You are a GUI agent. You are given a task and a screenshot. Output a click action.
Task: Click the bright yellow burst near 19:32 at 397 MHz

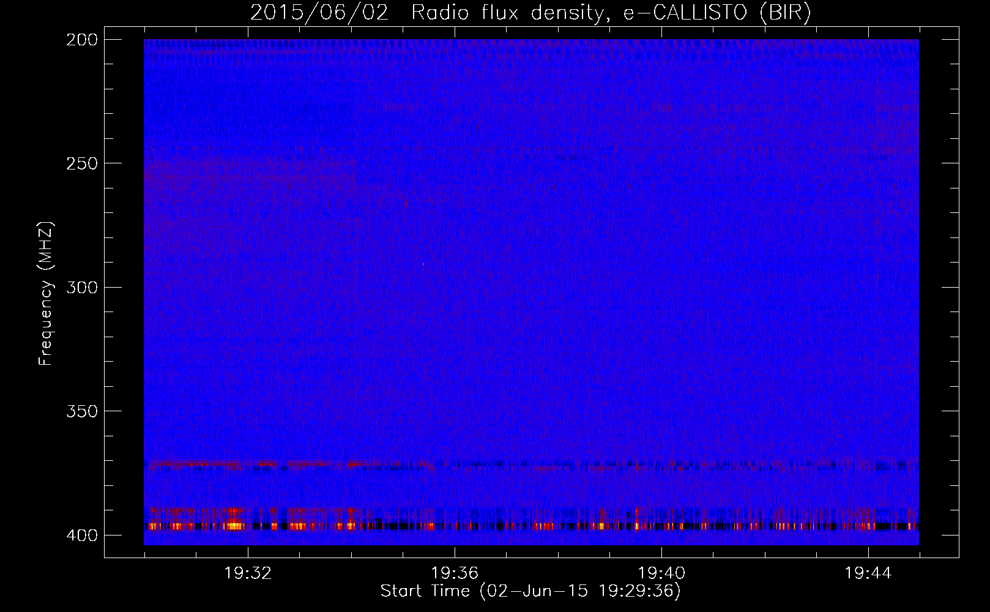coord(235,526)
